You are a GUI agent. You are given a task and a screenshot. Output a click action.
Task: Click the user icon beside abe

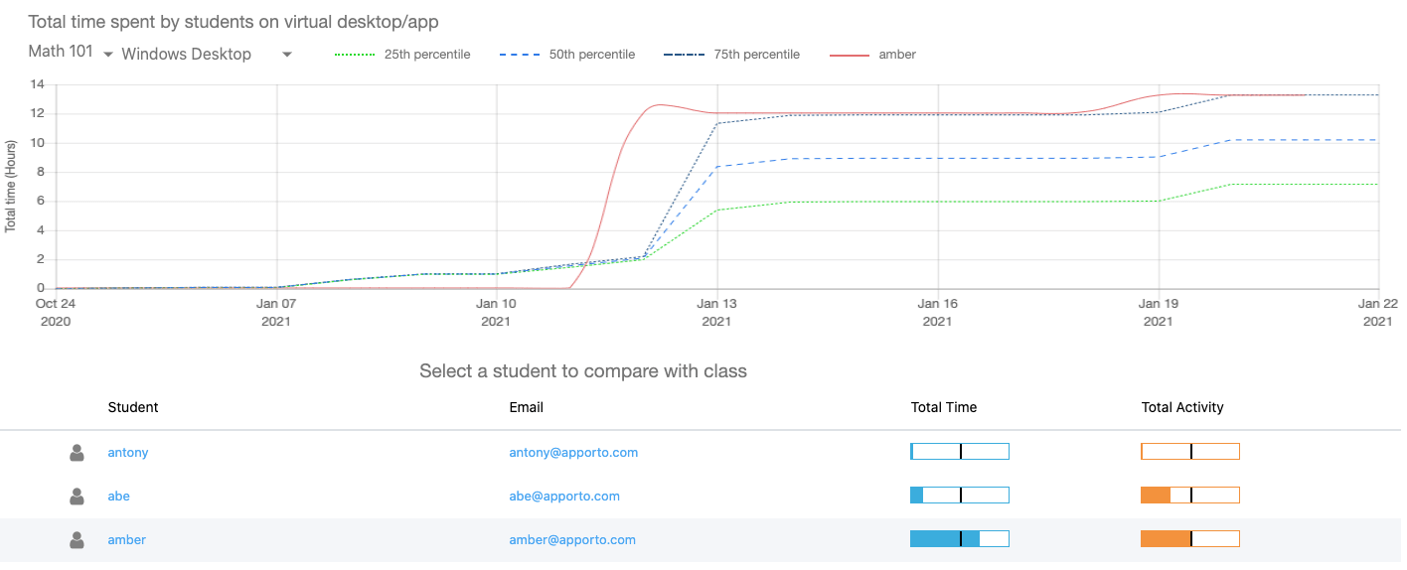pos(77,497)
